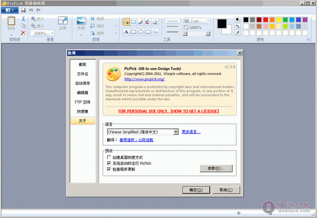Click the Zoom out (缩小) magnifier
Image resolution: width=317 pixels, height=218 pixels.
[x=33, y=26]
